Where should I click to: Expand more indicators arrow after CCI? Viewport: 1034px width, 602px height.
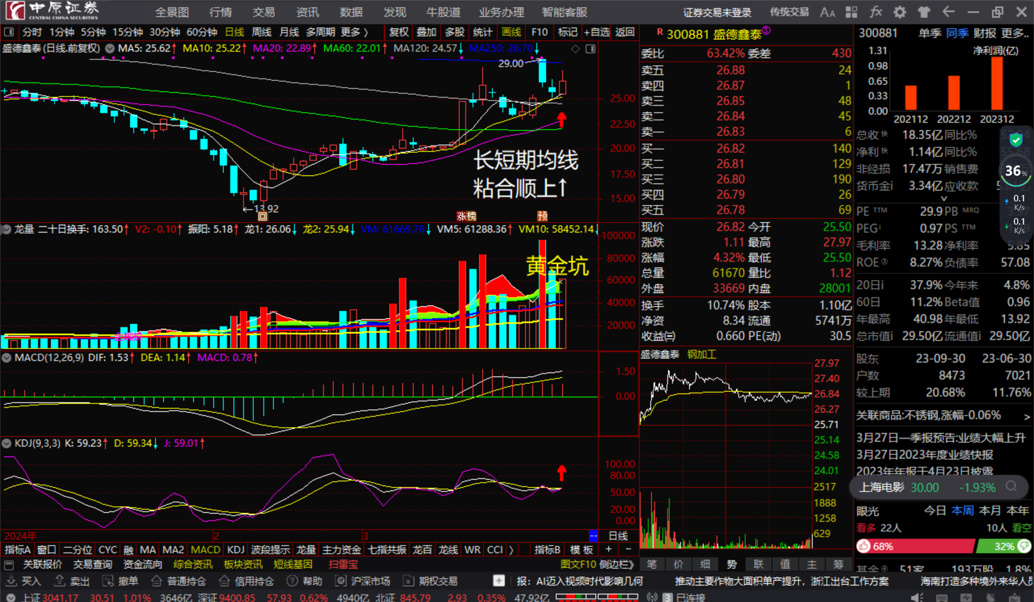(511, 550)
